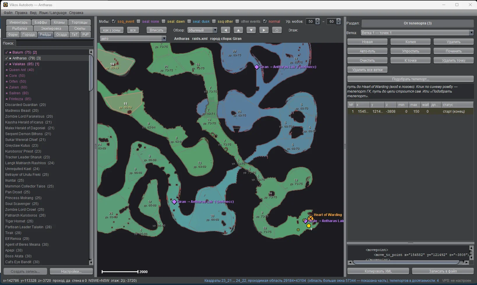Click Giran → Antharas Lair 1 teleport diamond
The image size is (477, 285).
(174, 202)
